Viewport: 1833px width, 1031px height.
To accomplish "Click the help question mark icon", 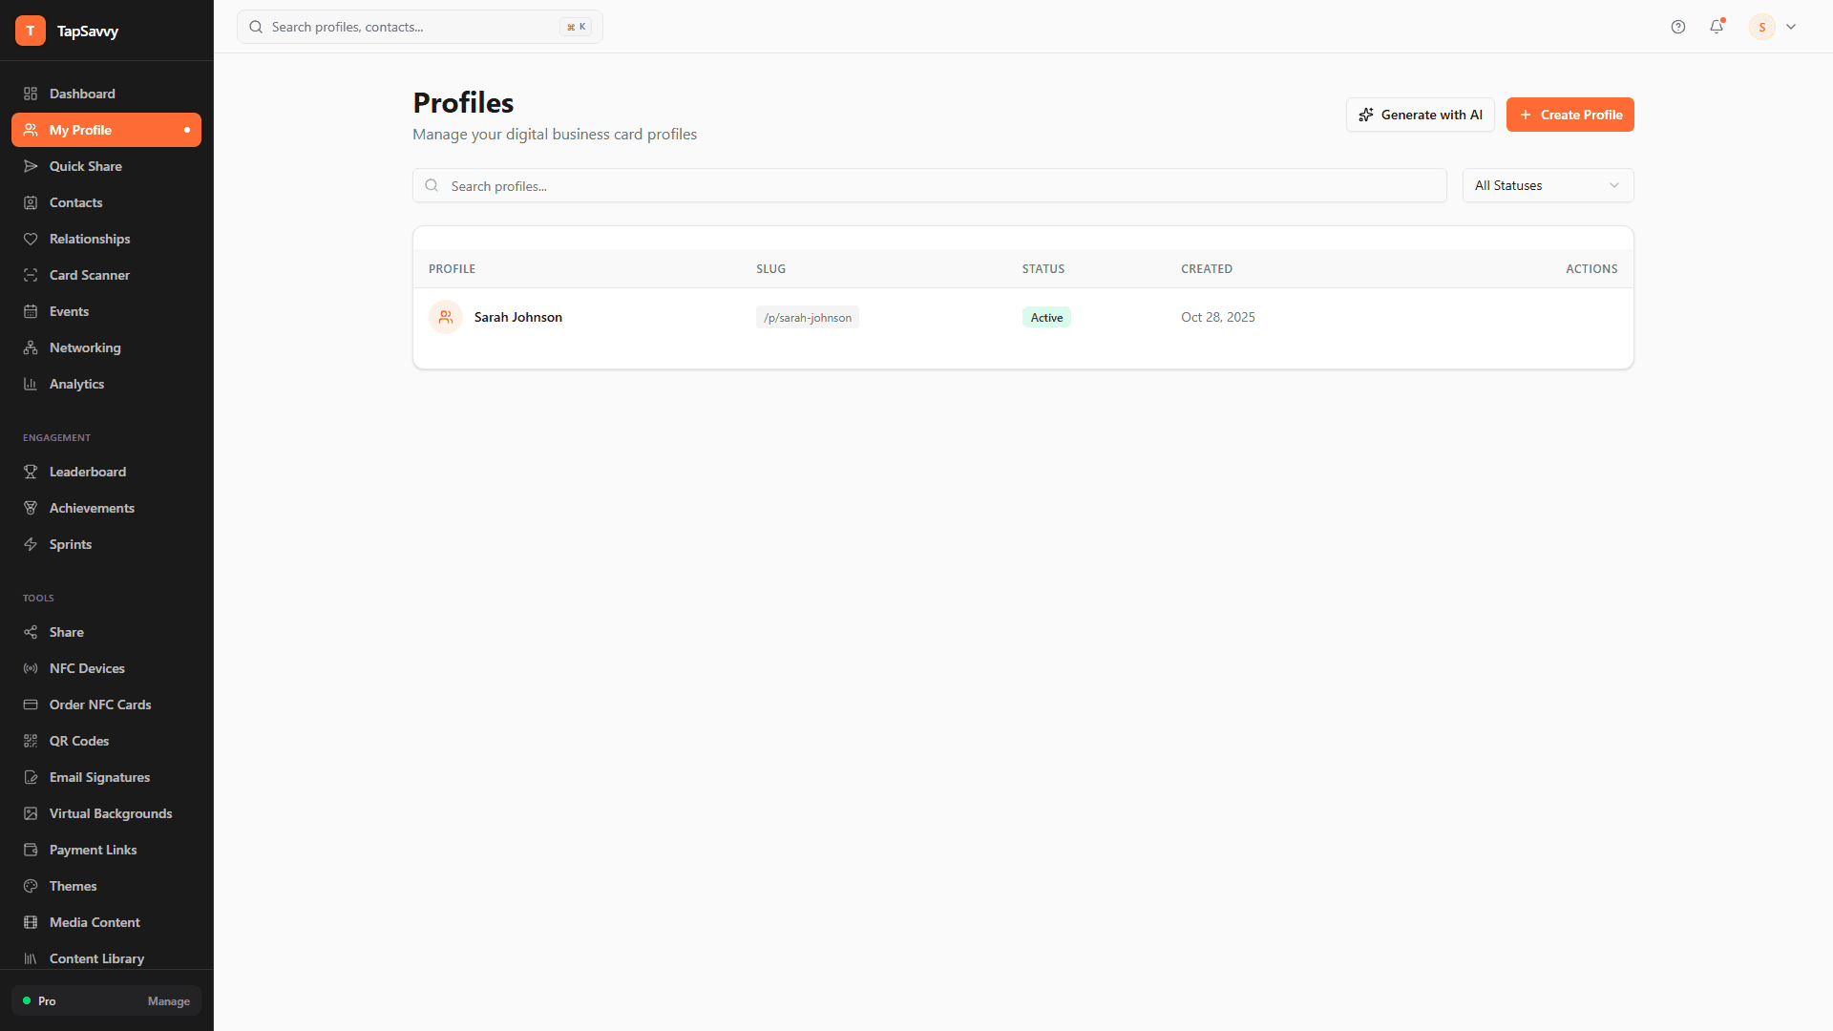I will click(x=1678, y=27).
